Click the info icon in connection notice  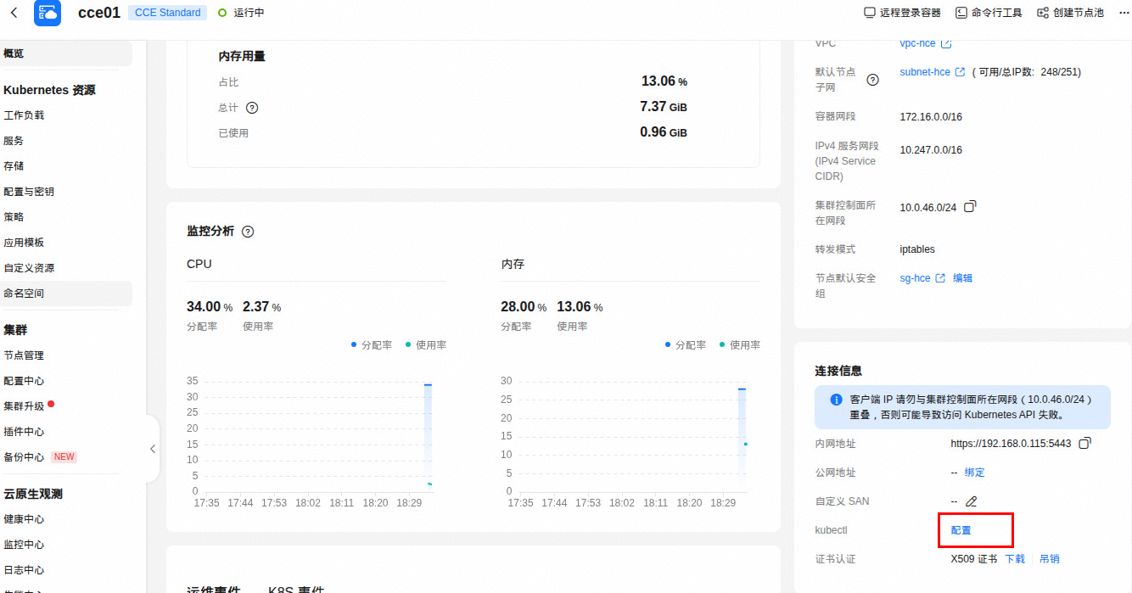click(x=836, y=399)
